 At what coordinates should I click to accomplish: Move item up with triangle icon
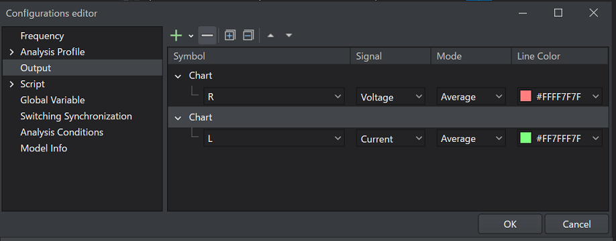point(270,35)
